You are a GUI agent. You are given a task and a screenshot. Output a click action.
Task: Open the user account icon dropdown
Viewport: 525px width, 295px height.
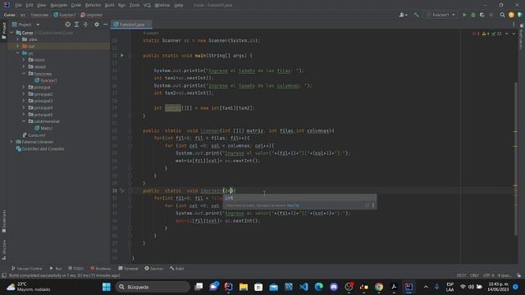pos(403,15)
